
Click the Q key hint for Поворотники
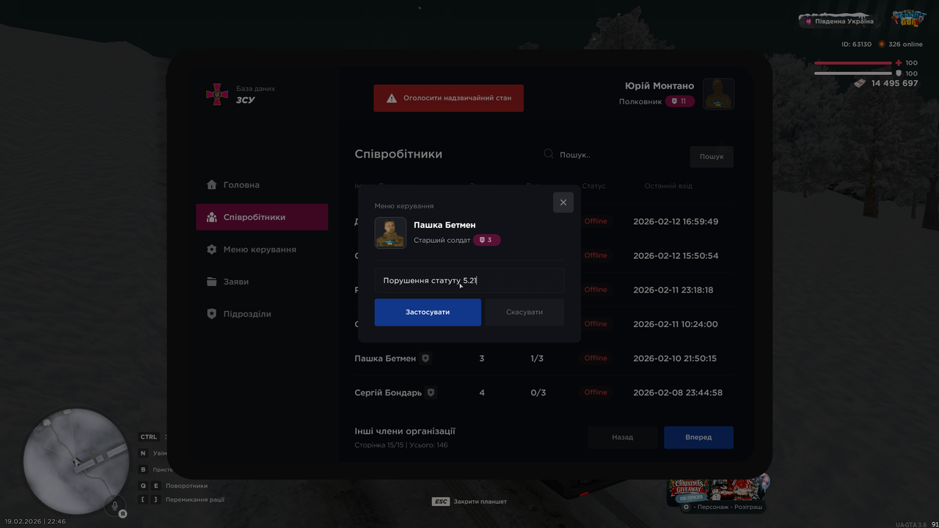click(143, 485)
